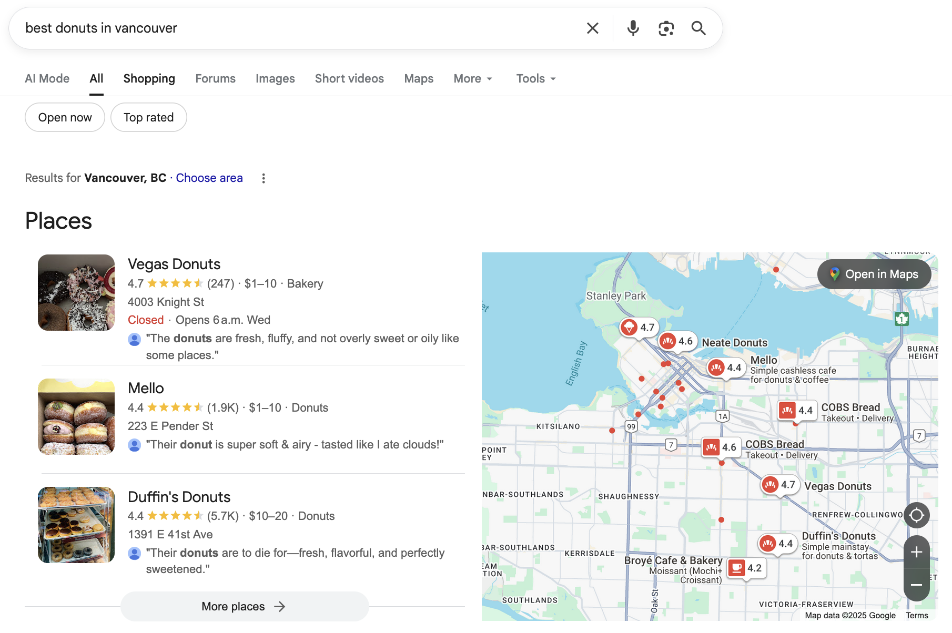The width and height of the screenshot is (952, 633).
Task: Click the map Terms link
Action: click(x=917, y=616)
